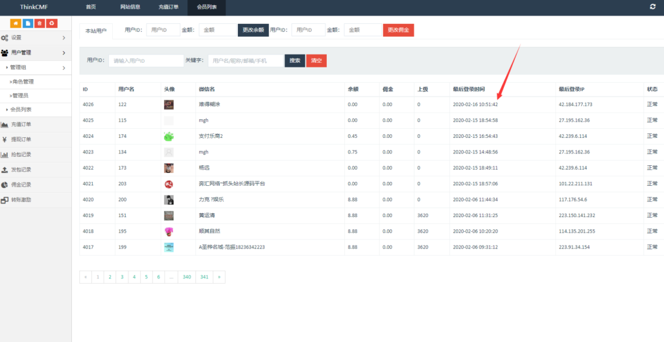
Task: Click the 搜索 search button
Action: (294, 60)
